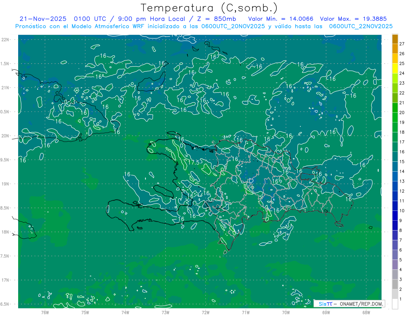The height and width of the screenshot is (317, 411).
Task: Click latitude label '17N'
Action: point(6,280)
